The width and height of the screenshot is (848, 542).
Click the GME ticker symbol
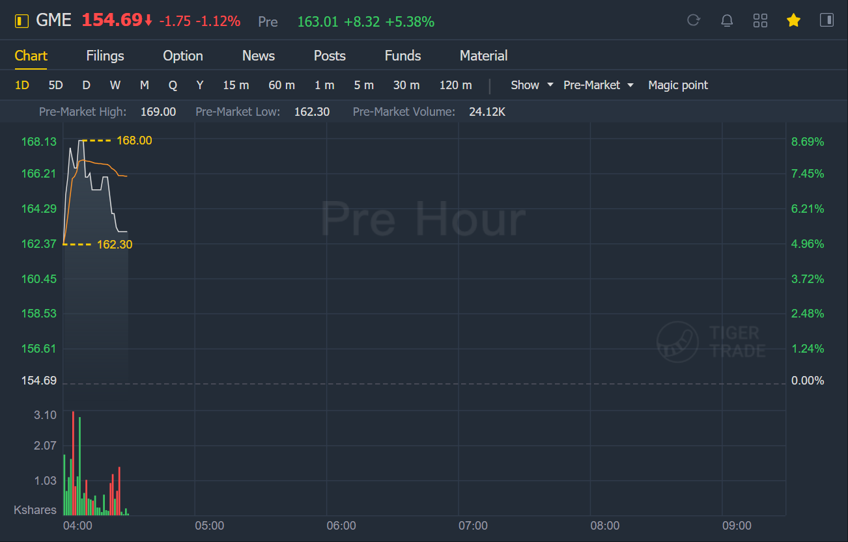point(53,21)
